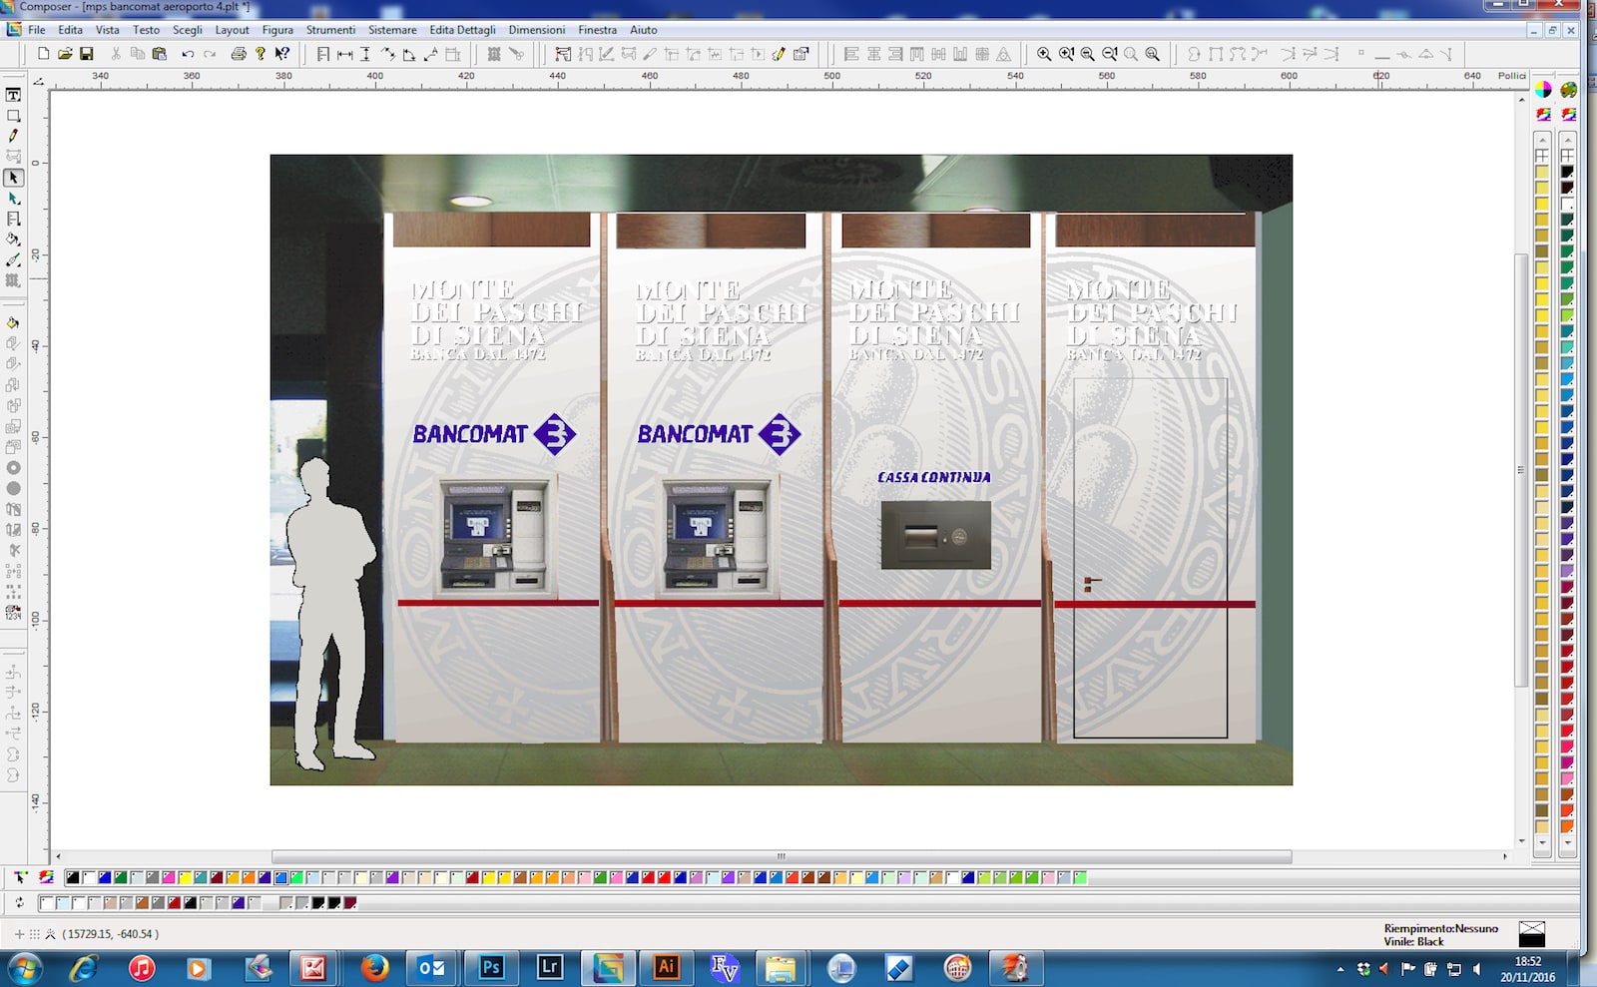The image size is (1597, 987).
Task: Select the Text tool in left toolbox
Action: [x=13, y=95]
